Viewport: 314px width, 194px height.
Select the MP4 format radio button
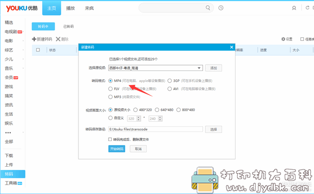[x=110, y=81]
